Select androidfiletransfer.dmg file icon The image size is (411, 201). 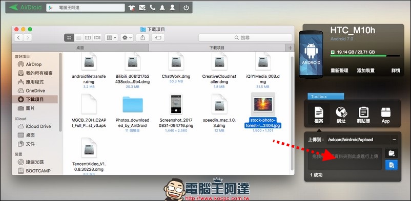click(89, 61)
